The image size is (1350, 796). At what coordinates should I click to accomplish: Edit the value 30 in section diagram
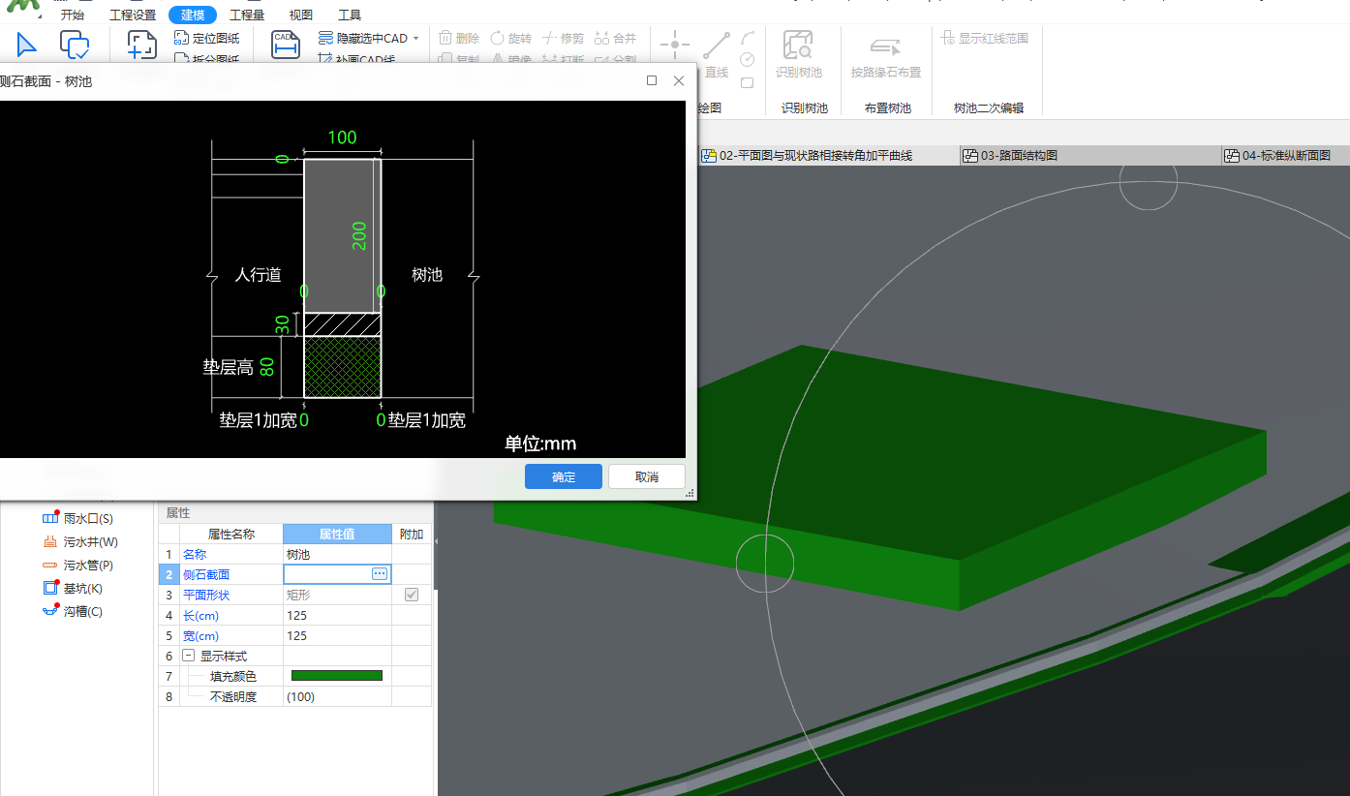coord(283,325)
